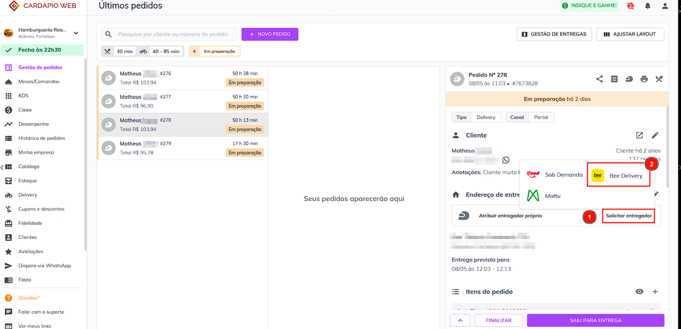681x329 pixels.
Task: Expand the Hamburgueria store selector dropdown
Action: 76,33
